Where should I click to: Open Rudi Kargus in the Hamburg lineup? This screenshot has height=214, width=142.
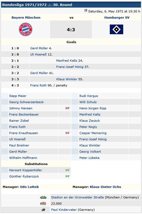88,96
